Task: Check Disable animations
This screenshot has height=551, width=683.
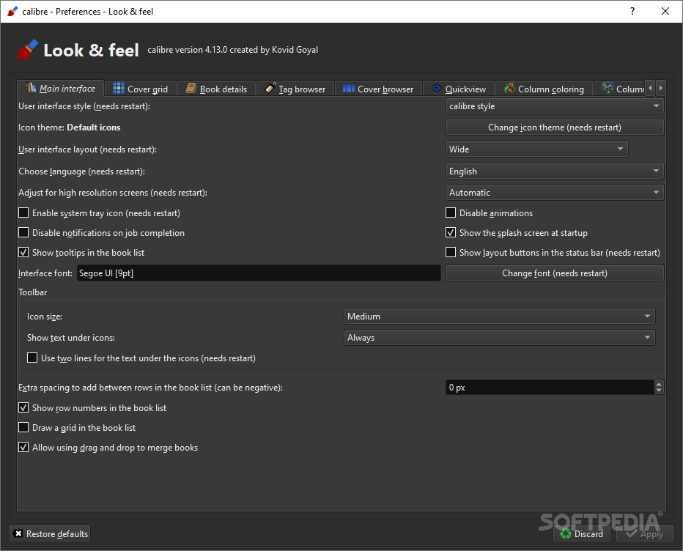Action: point(451,213)
